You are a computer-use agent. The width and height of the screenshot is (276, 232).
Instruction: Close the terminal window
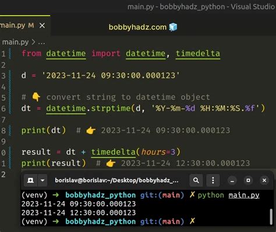264,181
